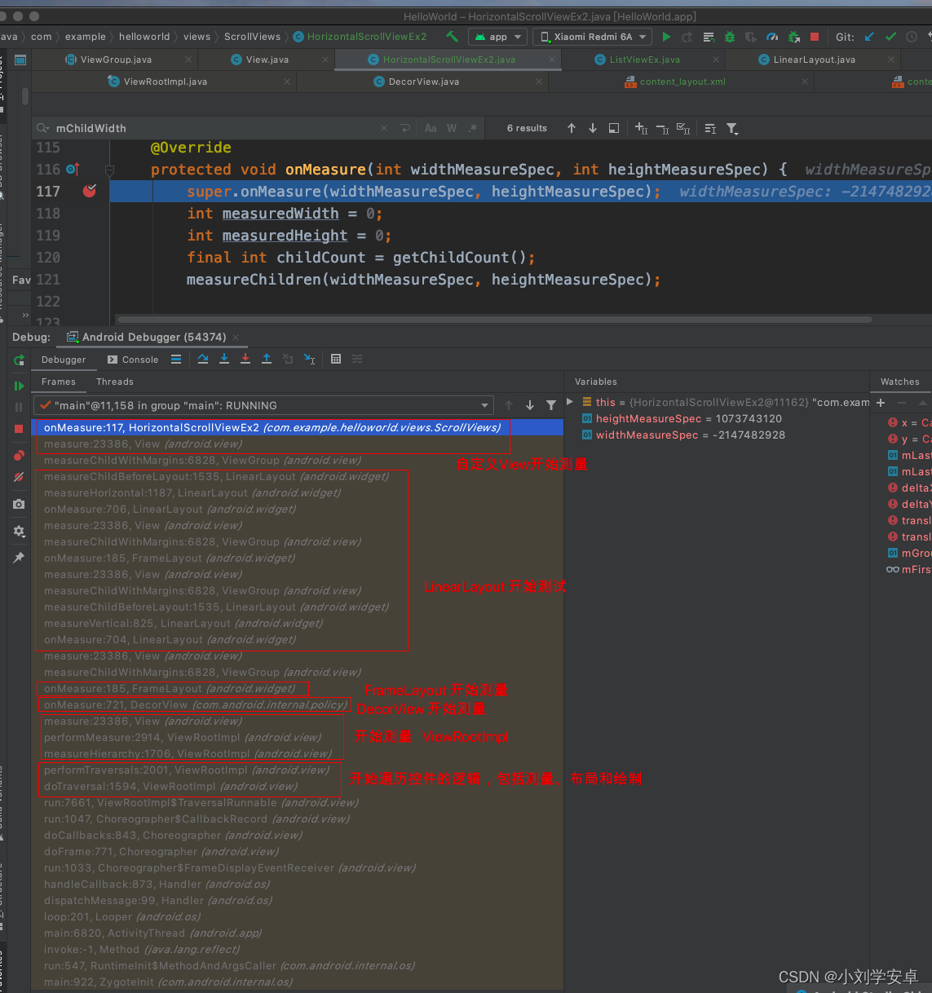Screen dimensions: 932x993
Task: Enable whole-words search with the W toggle
Action: (451, 128)
